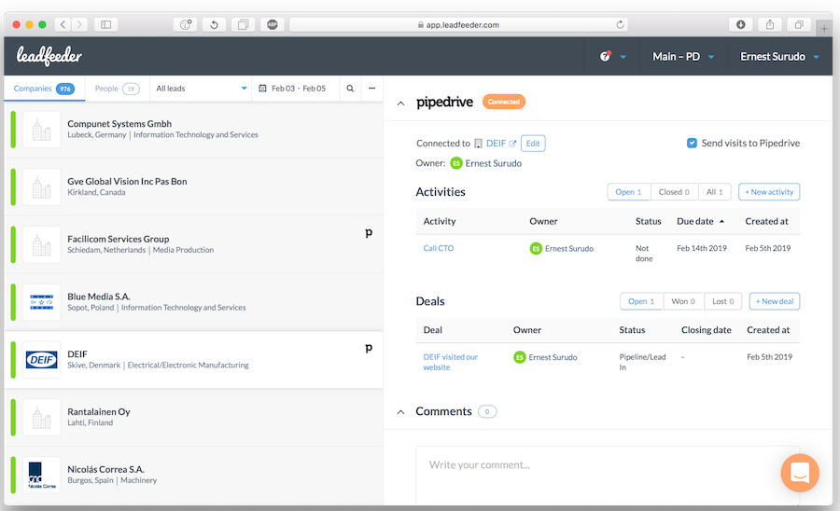Click the Pipedrive 'p' icon on DEIF row
Image resolution: width=840 pixels, height=511 pixels.
[x=369, y=348]
